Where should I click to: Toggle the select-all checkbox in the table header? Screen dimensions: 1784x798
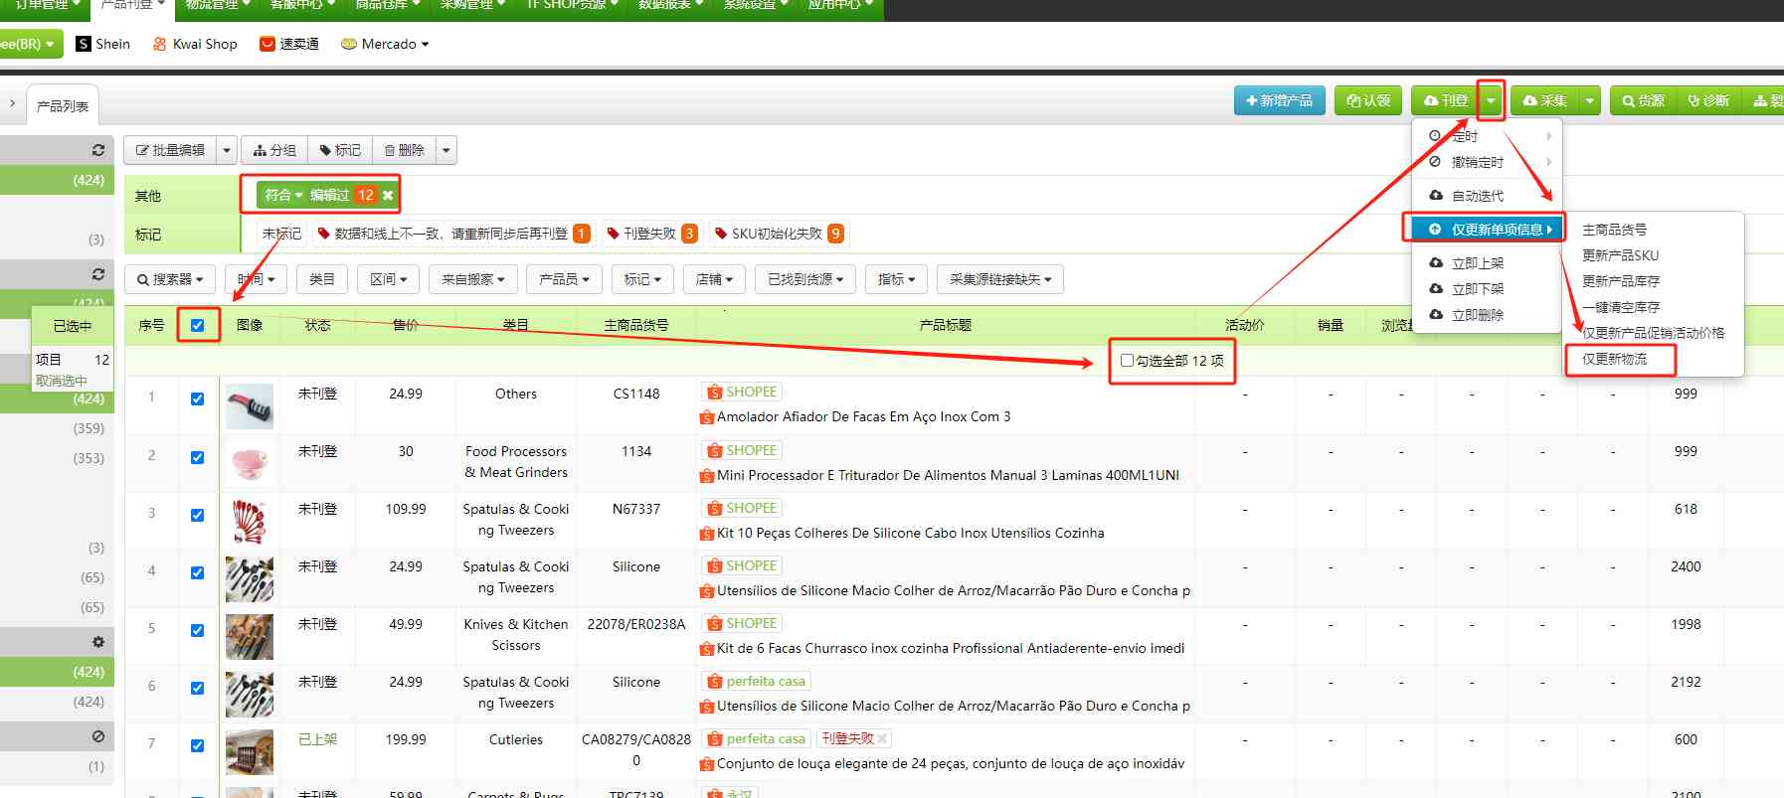198,325
